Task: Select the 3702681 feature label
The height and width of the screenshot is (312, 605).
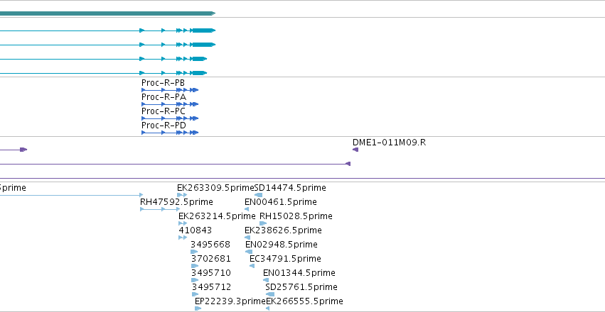Action: [x=211, y=259]
